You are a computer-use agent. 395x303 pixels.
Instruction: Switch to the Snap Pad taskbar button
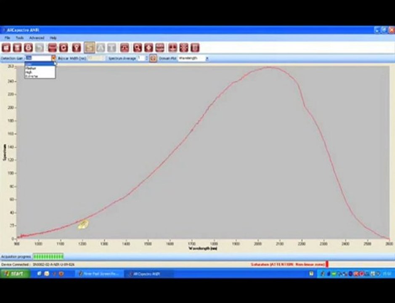(x=99, y=274)
